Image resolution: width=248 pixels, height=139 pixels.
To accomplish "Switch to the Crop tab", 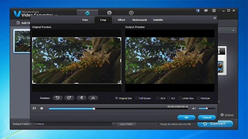I will (103, 20).
